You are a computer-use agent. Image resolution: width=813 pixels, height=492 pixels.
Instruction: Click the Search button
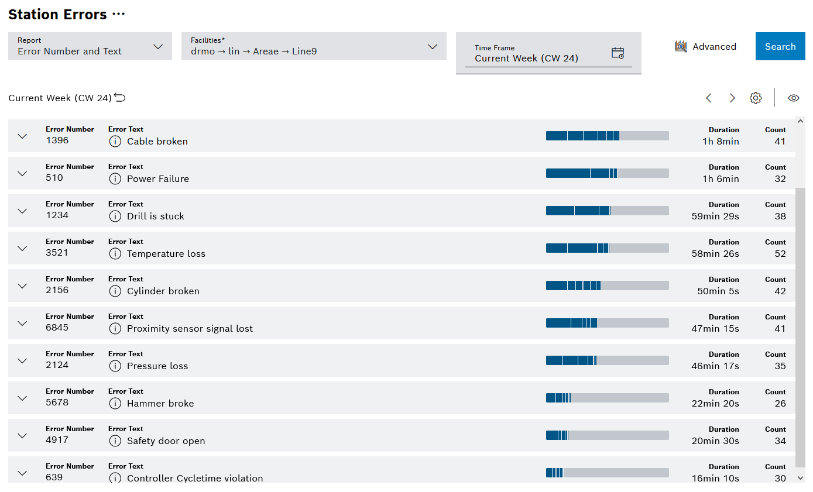tap(780, 46)
